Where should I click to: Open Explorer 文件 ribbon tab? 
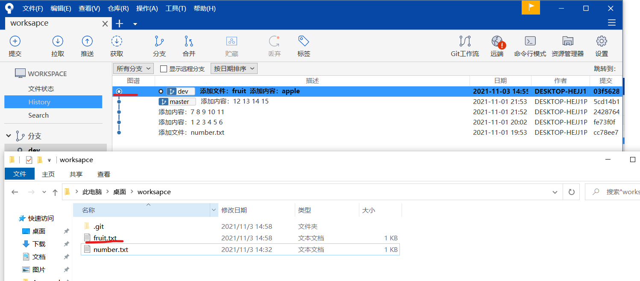[x=20, y=174]
